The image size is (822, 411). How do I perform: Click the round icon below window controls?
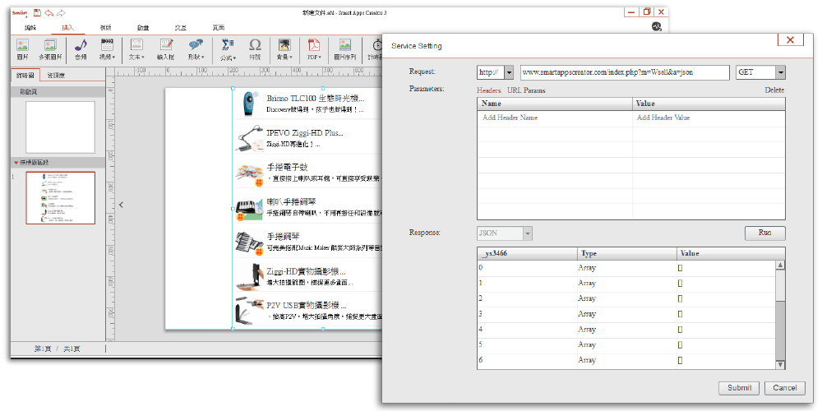[x=657, y=26]
